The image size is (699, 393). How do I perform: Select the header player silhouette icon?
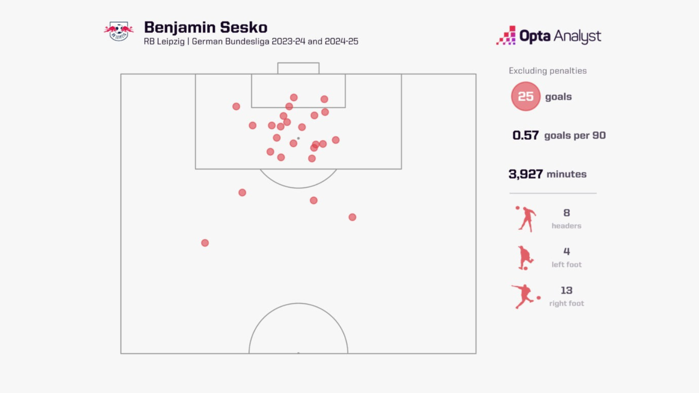pyautogui.click(x=526, y=219)
